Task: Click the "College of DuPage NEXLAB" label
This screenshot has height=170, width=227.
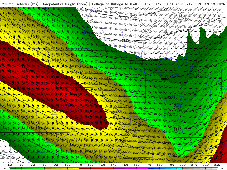Action: (115, 4)
